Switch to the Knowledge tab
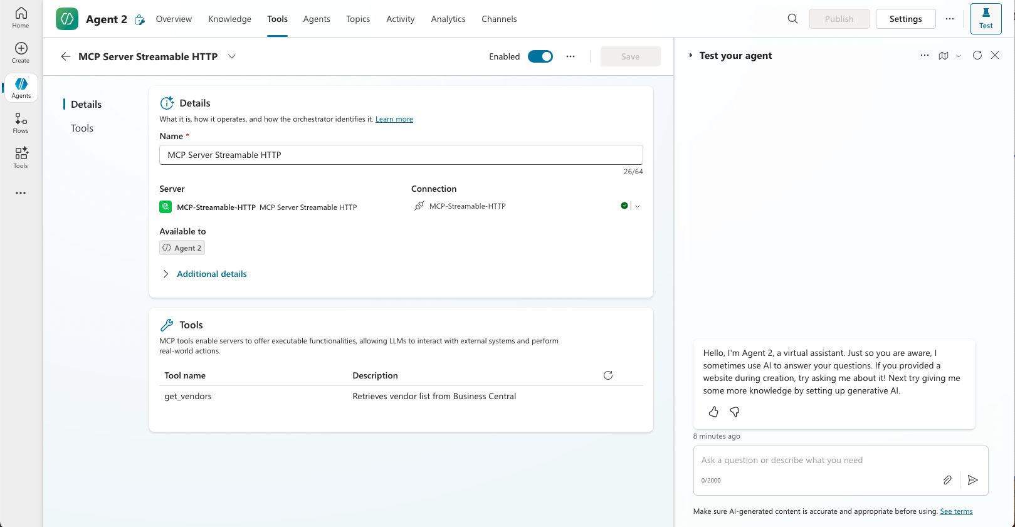The image size is (1015, 527). click(229, 19)
